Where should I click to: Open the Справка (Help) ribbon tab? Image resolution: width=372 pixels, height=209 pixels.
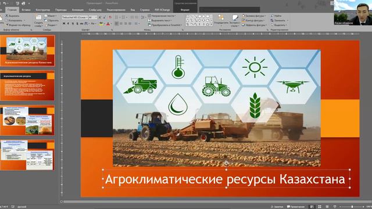145,10
